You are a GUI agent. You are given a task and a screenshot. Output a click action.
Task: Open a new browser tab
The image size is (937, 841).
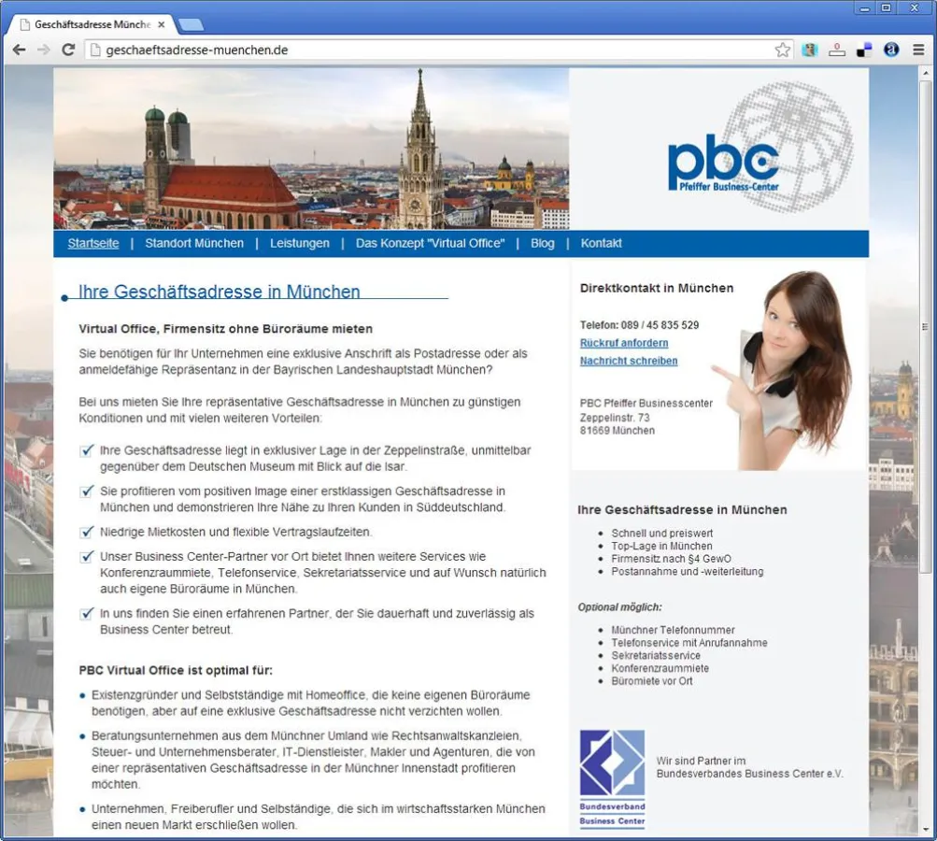[x=191, y=23]
